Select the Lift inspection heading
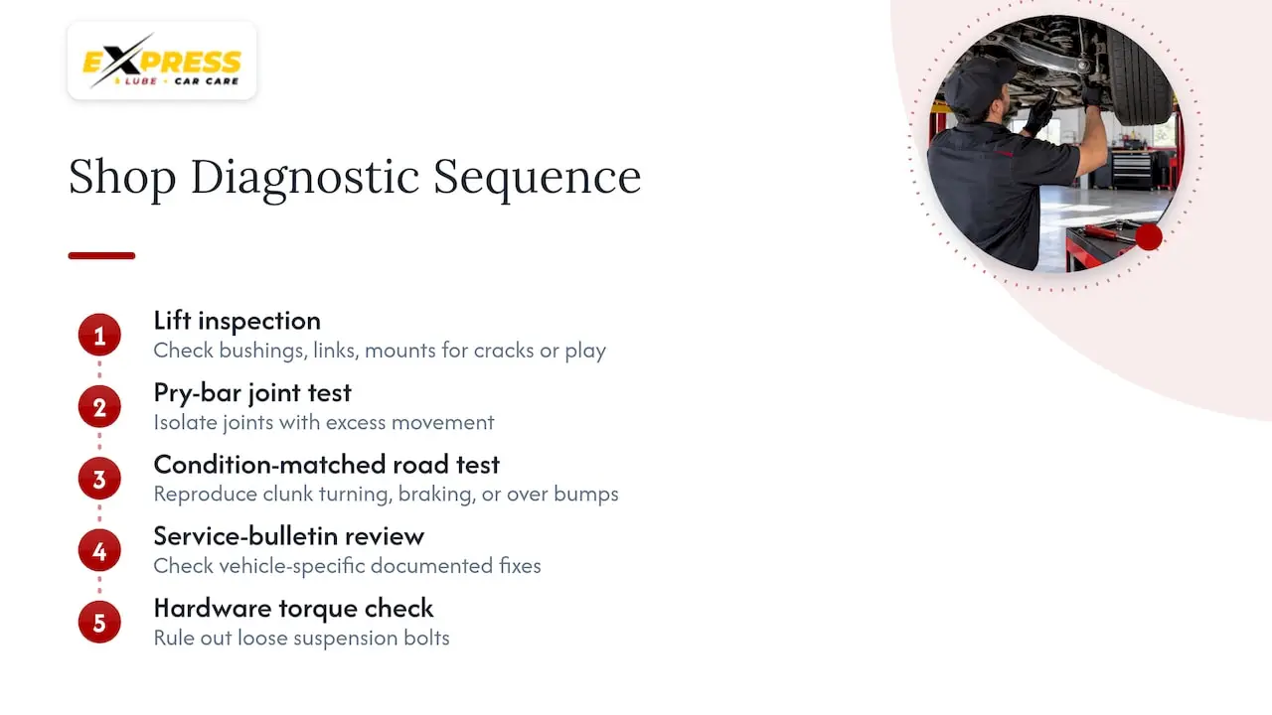1272x715 pixels. tap(238, 321)
